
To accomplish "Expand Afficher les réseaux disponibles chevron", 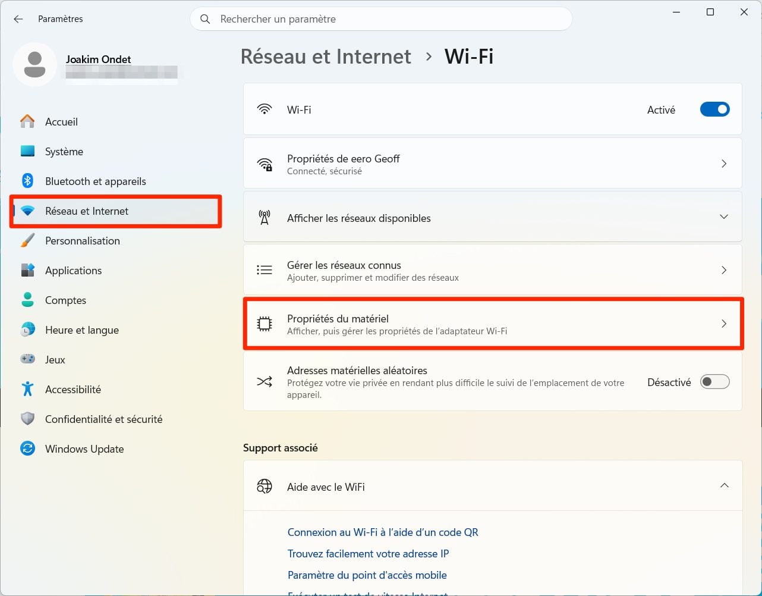I will 724,217.
